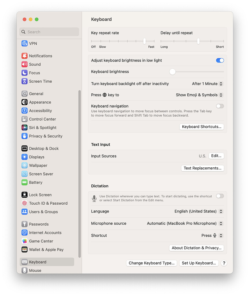Open the Microphone source dropdown
The image size is (250, 296).
[185, 223]
